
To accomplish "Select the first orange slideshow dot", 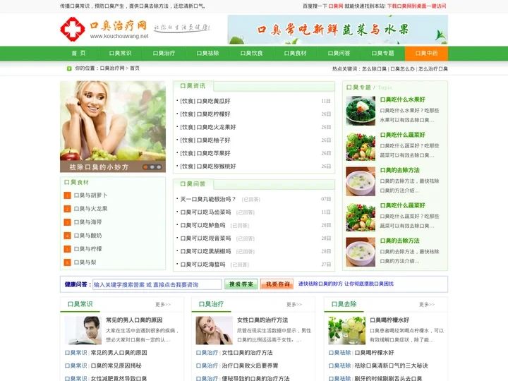I will click(145, 167).
